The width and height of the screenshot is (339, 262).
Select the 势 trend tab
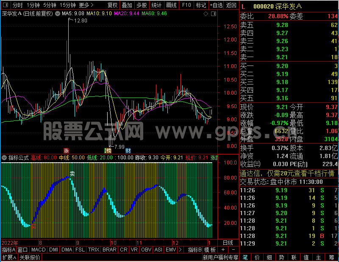281,257
